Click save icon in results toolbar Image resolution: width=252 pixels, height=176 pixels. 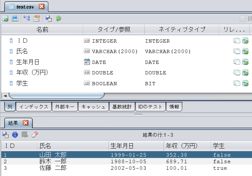tap(5, 135)
